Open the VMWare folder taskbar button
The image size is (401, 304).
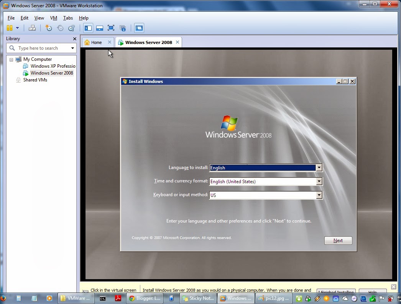[x=76, y=298]
